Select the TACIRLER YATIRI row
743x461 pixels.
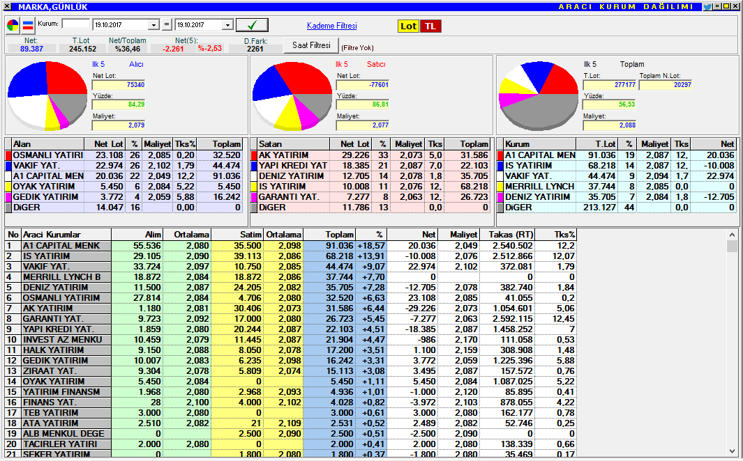click(x=290, y=444)
